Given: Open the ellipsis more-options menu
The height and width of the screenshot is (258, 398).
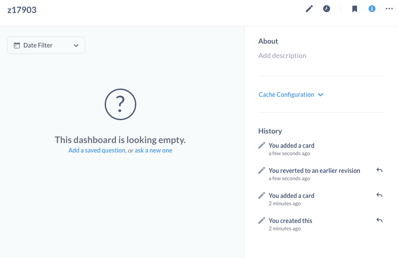Looking at the screenshot, I should (389, 9).
